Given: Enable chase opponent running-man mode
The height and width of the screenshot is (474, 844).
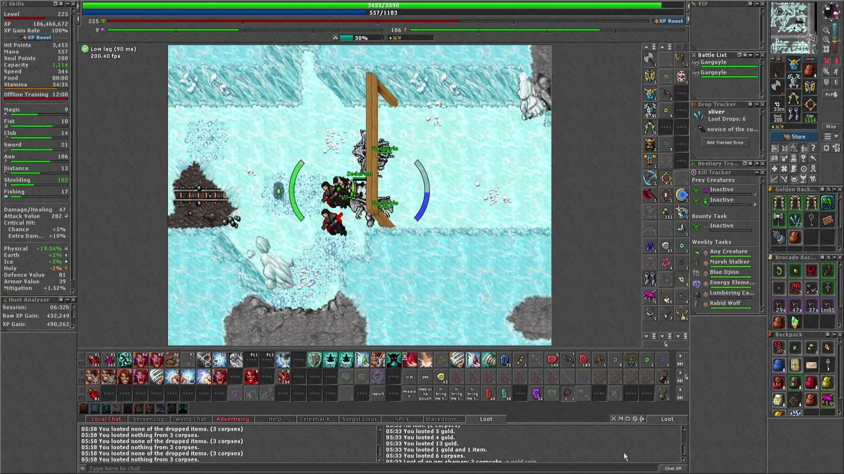Looking at the screenshot, I should tap(836, 72).
